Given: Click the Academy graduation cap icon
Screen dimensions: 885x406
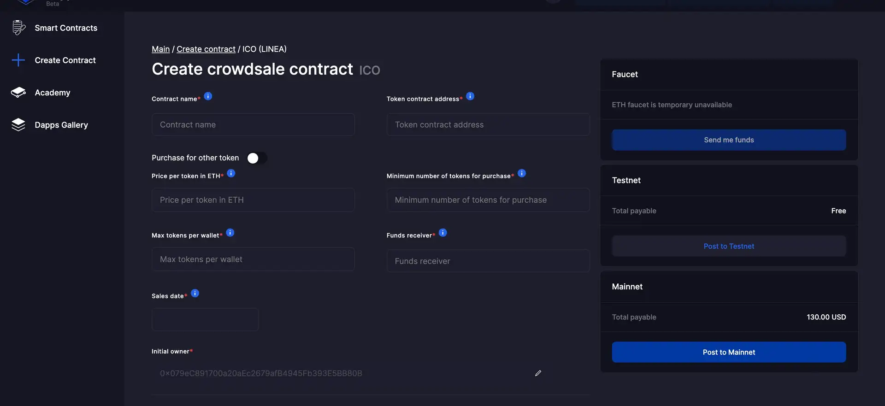Looking at the screenshot, I should coord(18,92).
